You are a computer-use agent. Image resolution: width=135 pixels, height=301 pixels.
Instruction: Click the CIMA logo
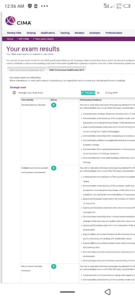tap(18, 21)
